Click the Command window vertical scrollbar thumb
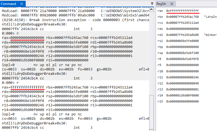The height and width of the screenshot is (131, 217). 151,112
